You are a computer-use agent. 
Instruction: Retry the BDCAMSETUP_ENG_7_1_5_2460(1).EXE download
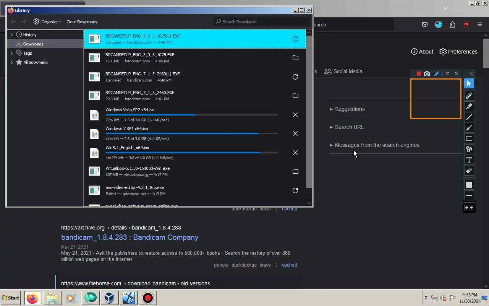(x=295, y=77)
